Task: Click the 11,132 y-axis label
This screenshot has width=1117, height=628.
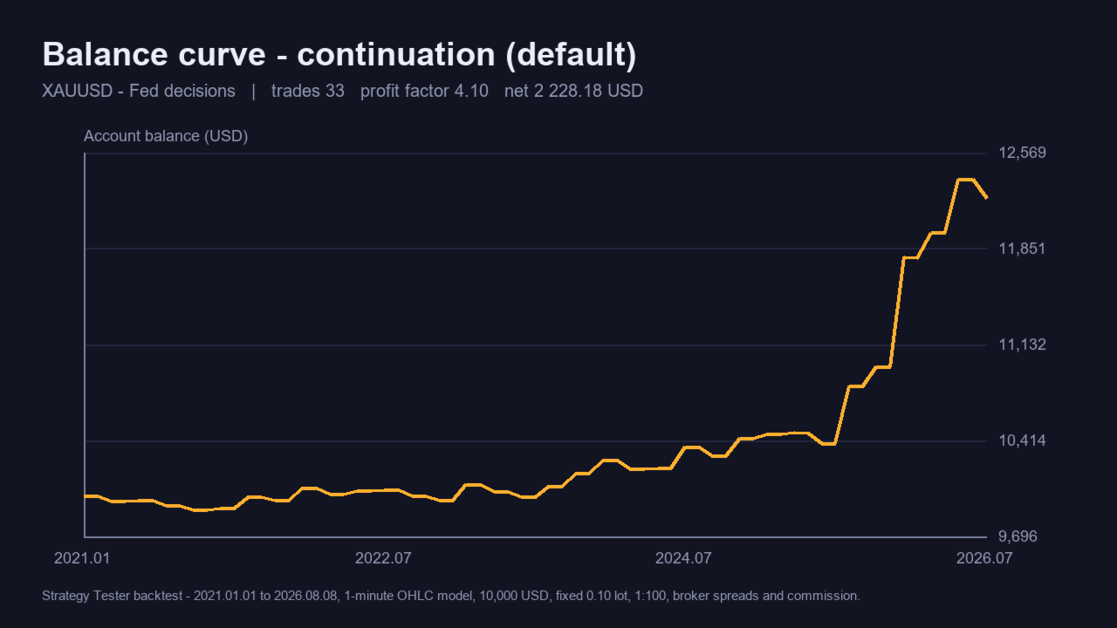Action: click(x=1022, y=345)
